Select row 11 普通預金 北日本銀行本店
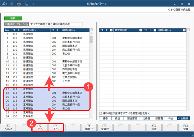 point(47,66)
